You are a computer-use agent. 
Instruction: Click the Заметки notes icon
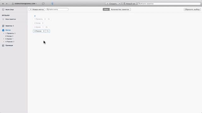(x=3, y=26)
